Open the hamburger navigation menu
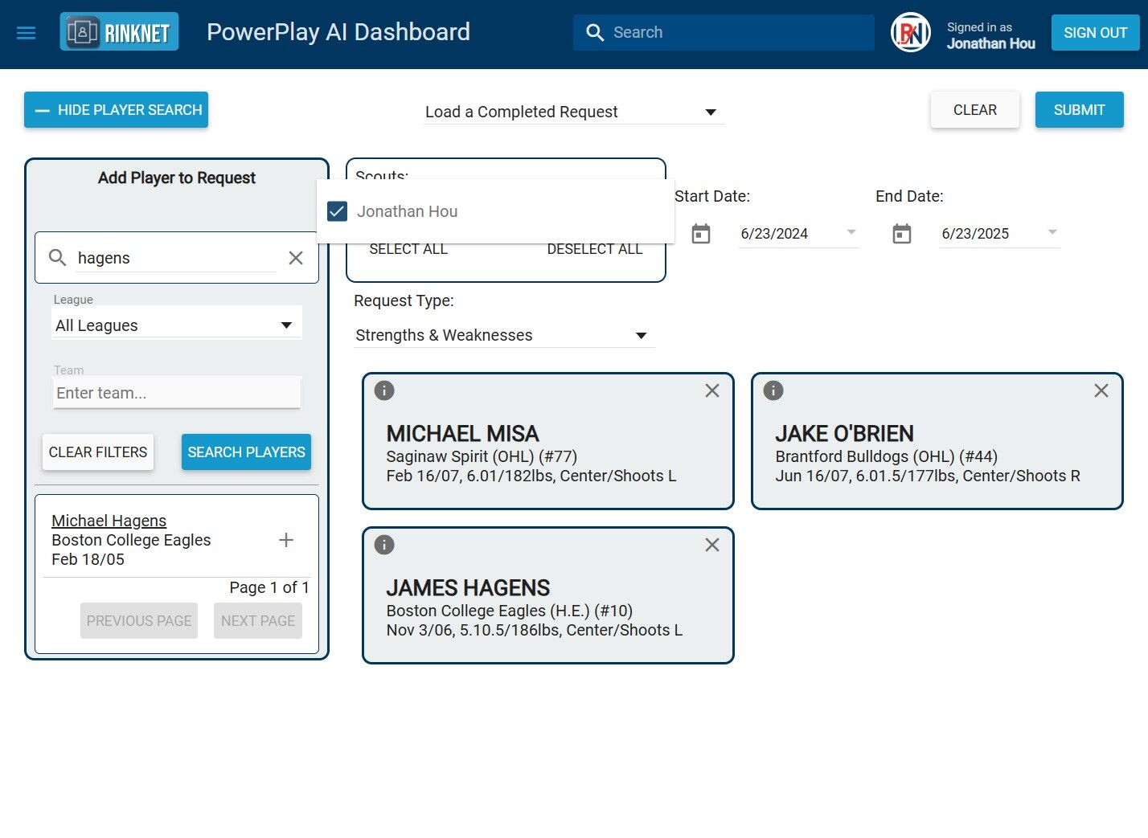 (27, 33)
